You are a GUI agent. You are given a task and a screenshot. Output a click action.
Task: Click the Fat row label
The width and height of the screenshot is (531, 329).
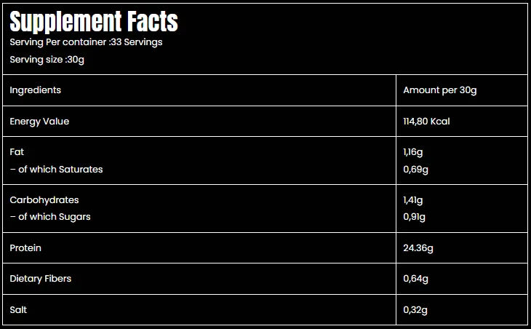pos(17,152)
